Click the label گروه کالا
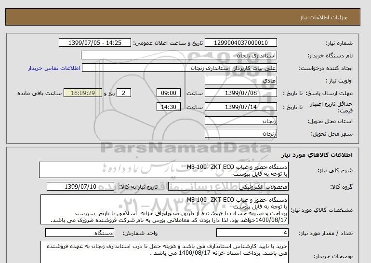 point(342,187)
